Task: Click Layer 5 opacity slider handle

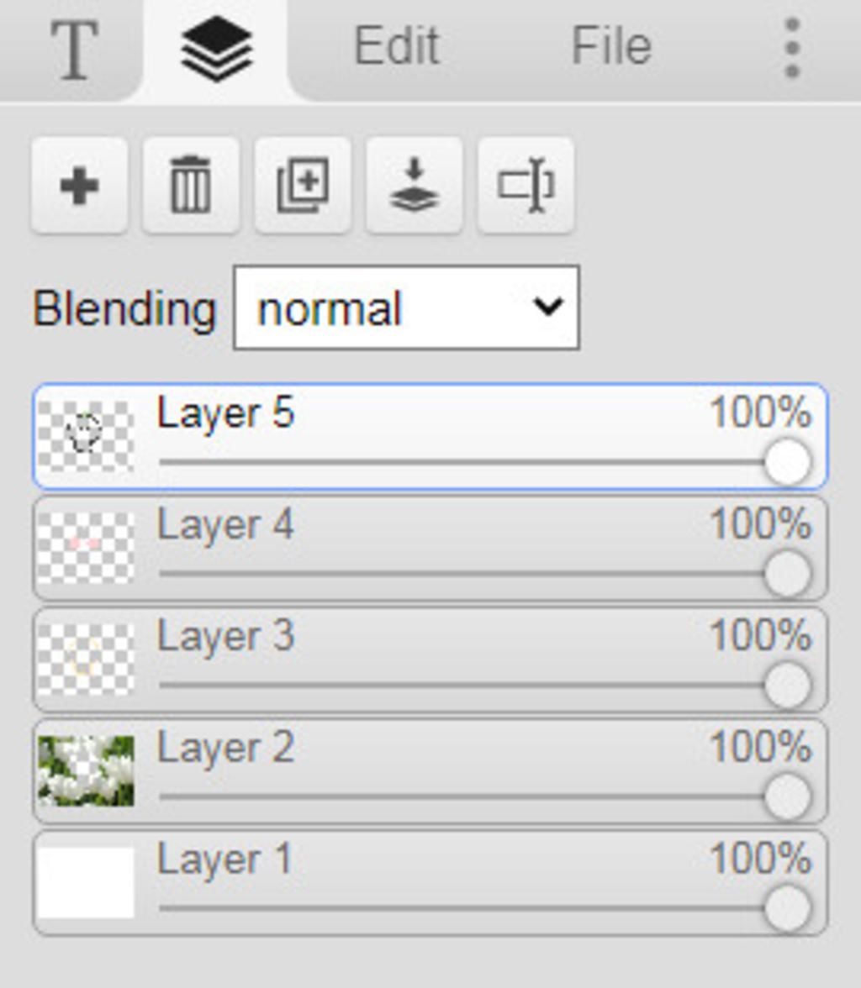Action: (787, 462)
